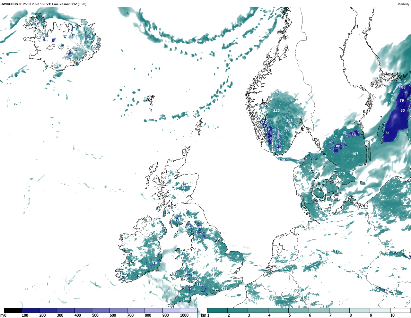This screenshot has height=318, width=411.
Task: Choose the 300–400 m legend color block
Action: click(x=66, y=311)
